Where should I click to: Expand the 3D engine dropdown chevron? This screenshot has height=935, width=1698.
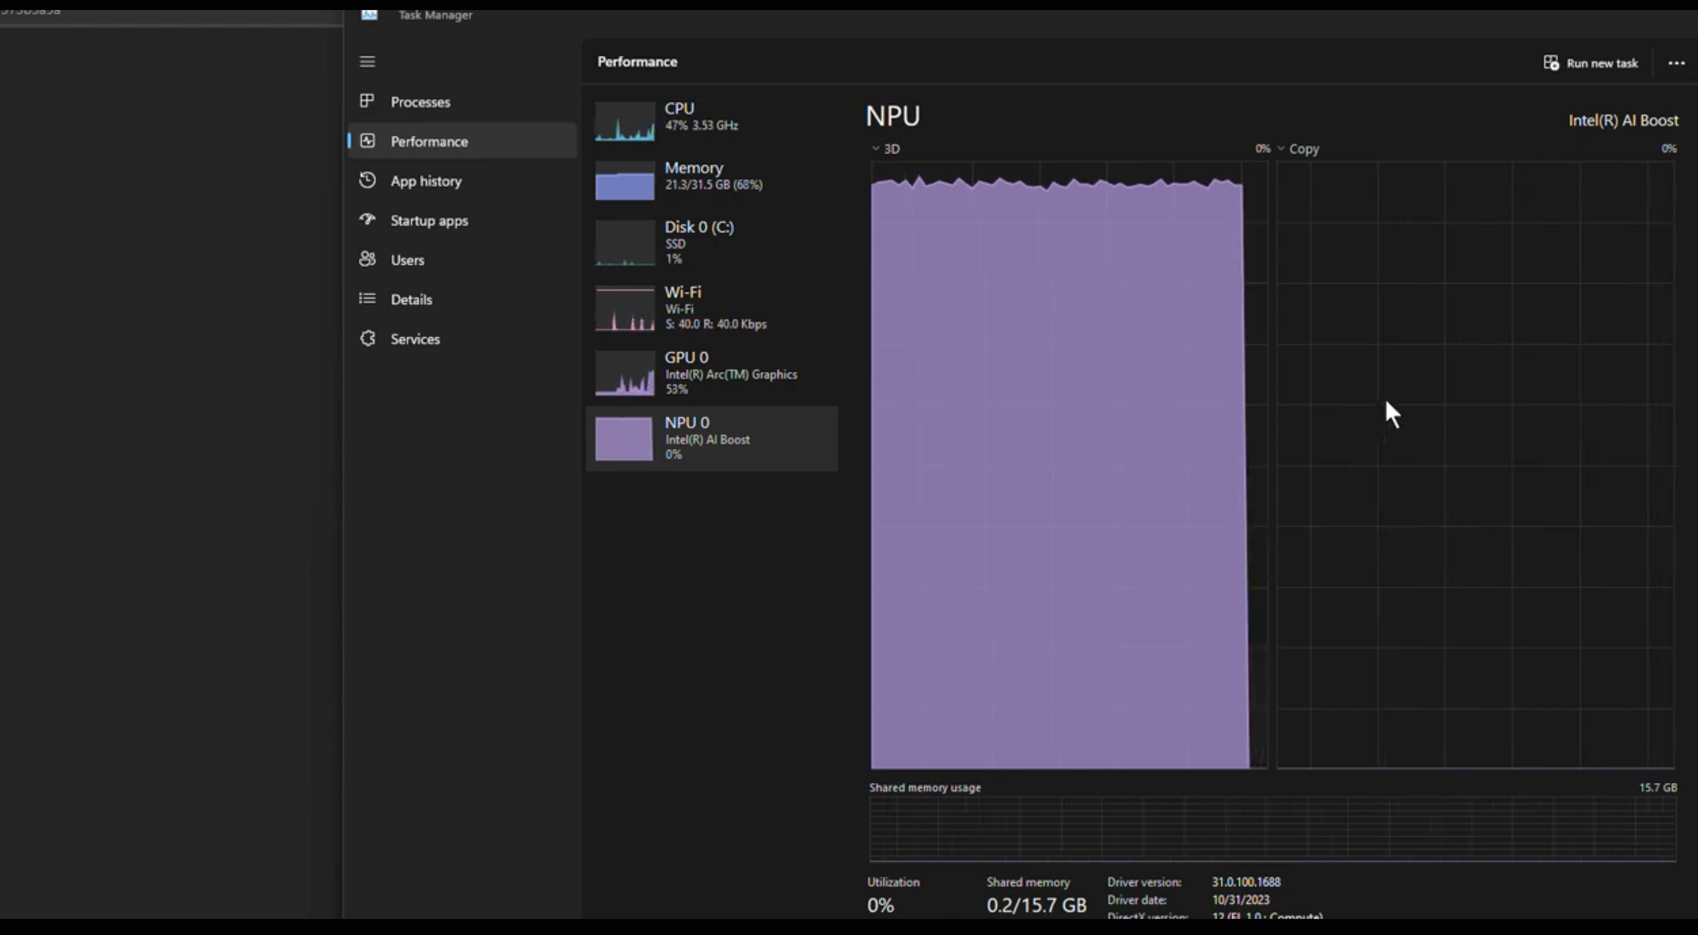tap(875, 149)
